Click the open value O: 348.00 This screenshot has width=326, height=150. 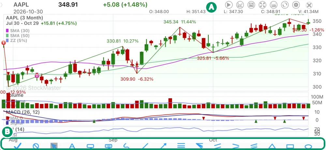point(159,12)
